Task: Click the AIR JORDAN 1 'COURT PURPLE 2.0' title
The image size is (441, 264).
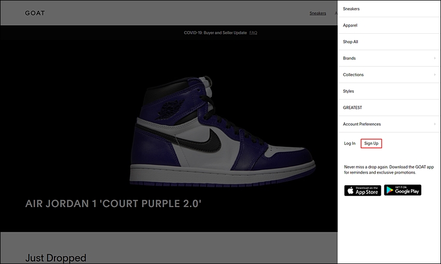Action: click(x=113, y=203)
